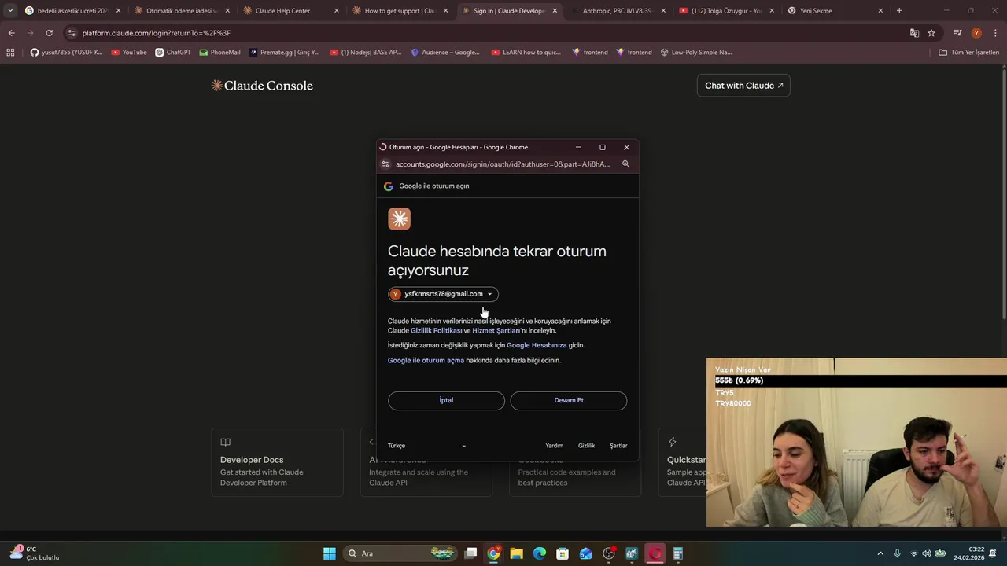Open a new tab with plus button
This screenshot has height=566, width=1007.
pos(899,11)
